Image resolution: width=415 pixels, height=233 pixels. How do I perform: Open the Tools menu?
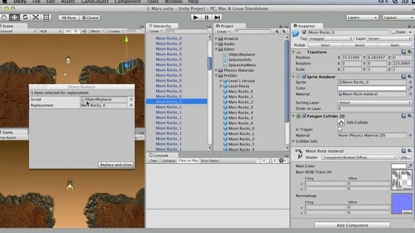(x=153, y=2)
